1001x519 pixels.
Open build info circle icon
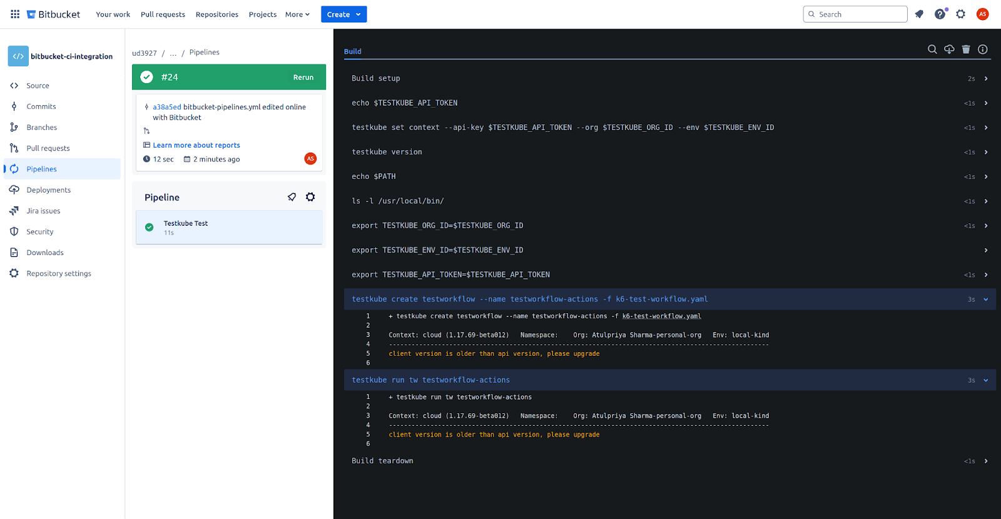tap(983, 49)
